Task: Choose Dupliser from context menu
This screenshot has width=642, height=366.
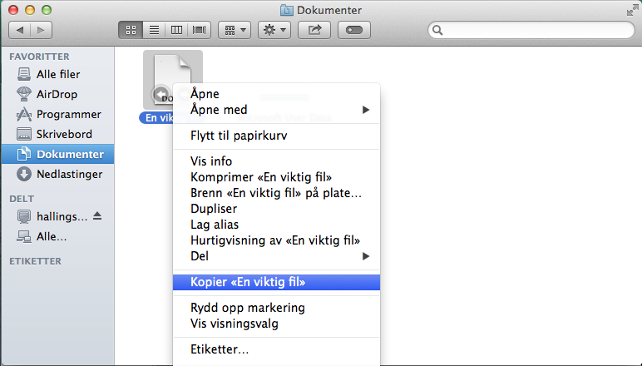Action: 276,209
